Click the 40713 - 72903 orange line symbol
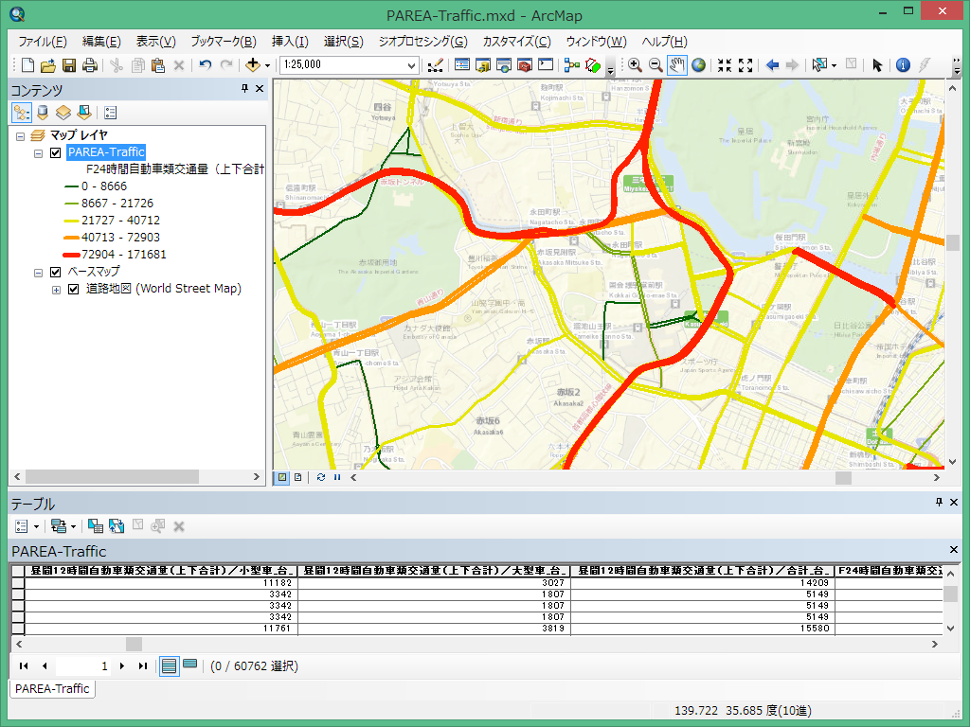The height and width of the screenshot is (727, 970). pyautogui.click(x=71, y=238)
